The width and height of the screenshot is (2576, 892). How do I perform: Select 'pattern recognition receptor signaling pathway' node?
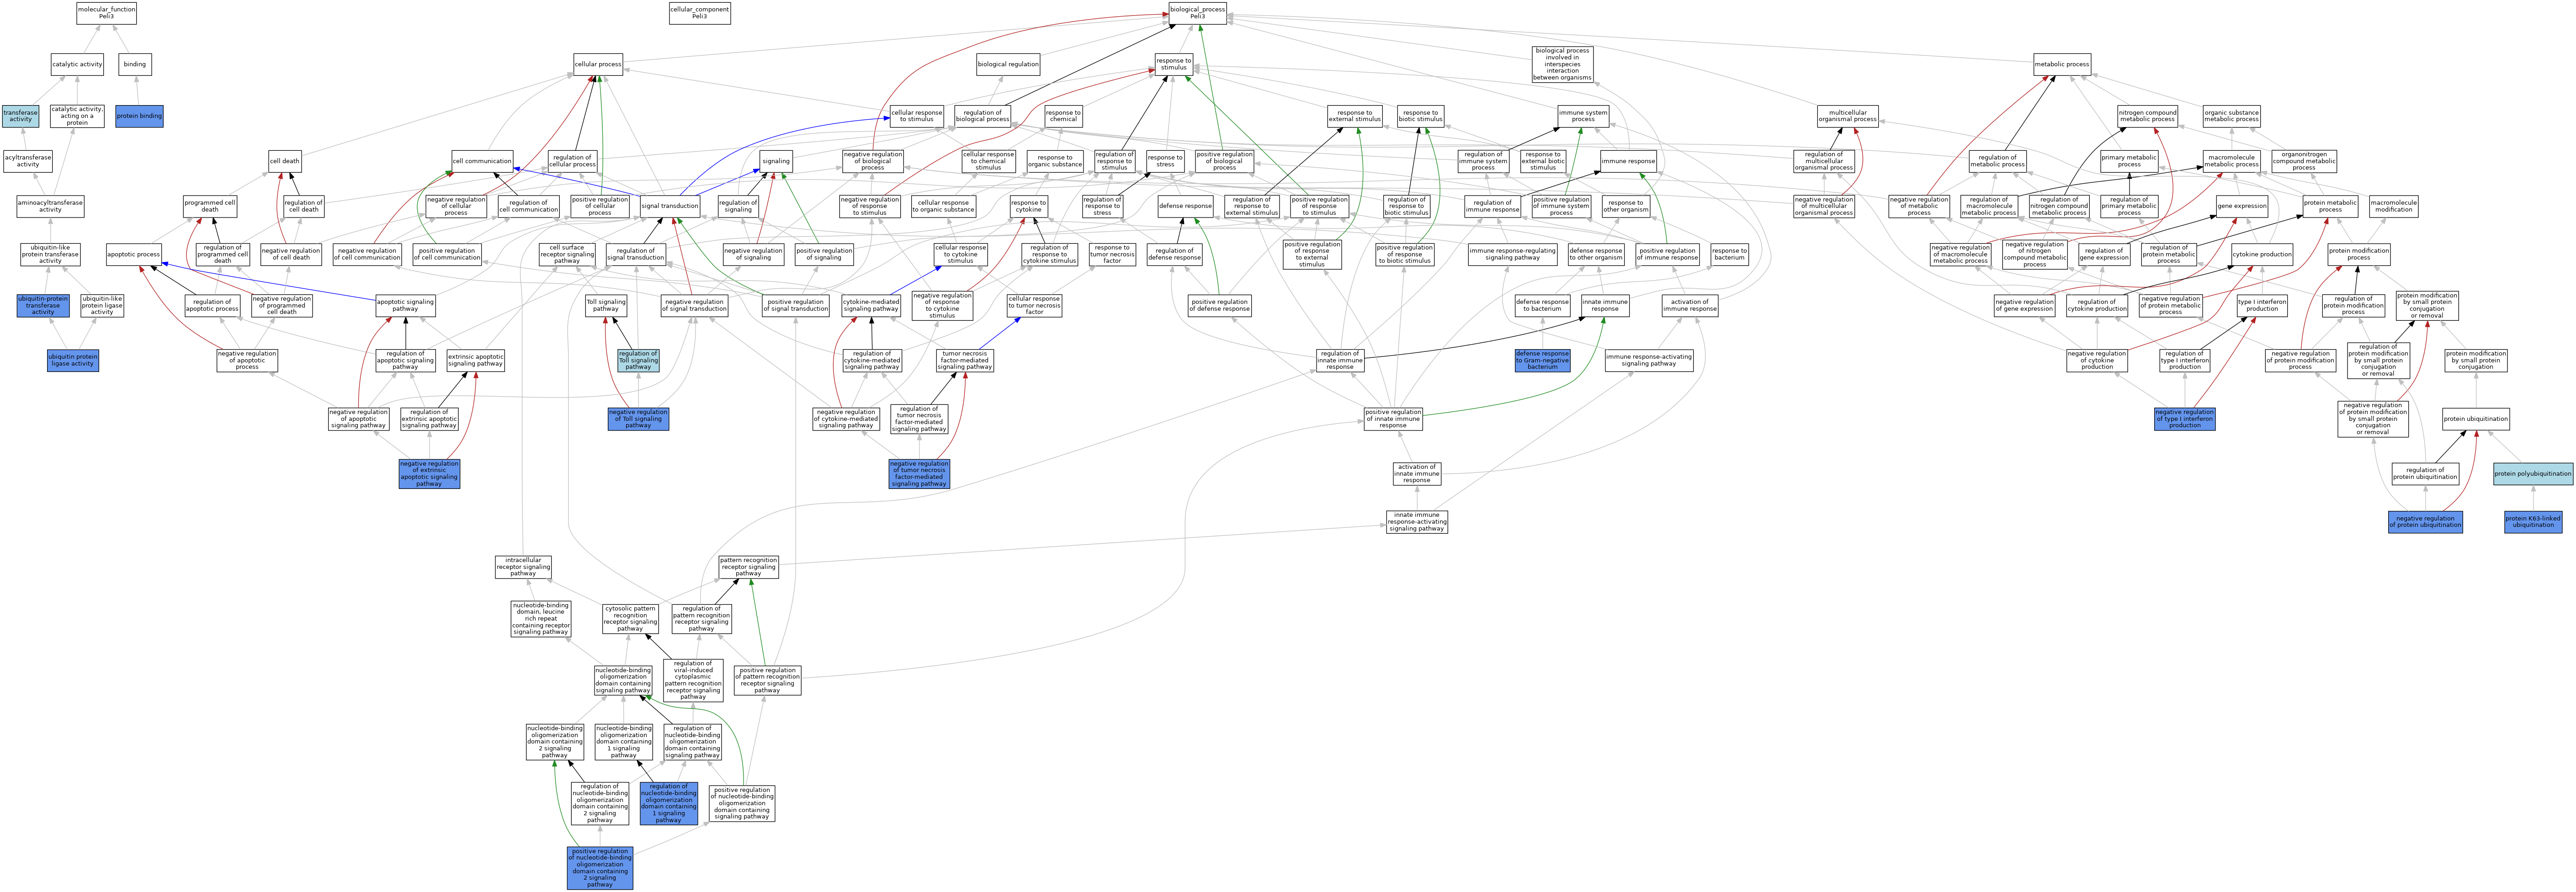coord(748,567)
